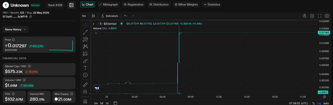Viewport: 333px width, 105px height.
Task: Take a chart snapshot with camera icon
Action: coord(327,16)
